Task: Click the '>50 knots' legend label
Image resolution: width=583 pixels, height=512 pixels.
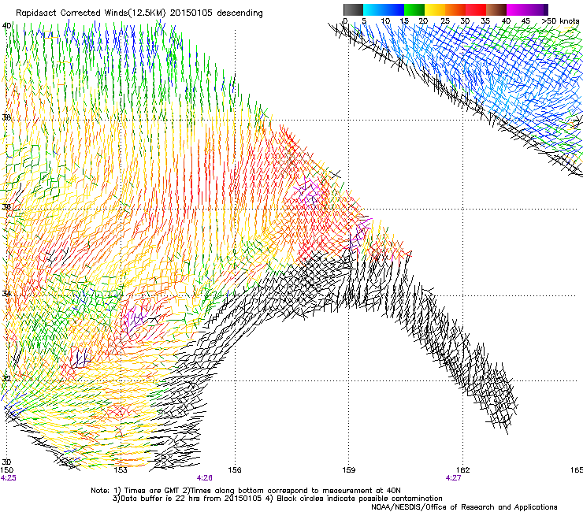Action: 560,20
